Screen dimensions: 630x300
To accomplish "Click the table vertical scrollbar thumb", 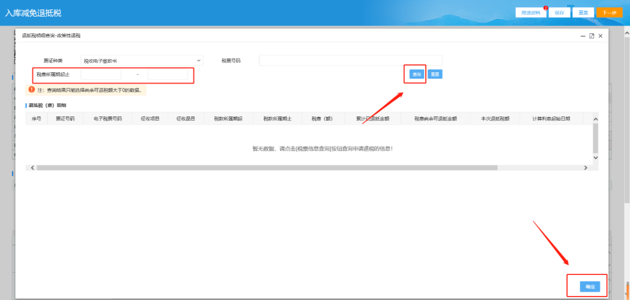I will [x=596, y=137].
